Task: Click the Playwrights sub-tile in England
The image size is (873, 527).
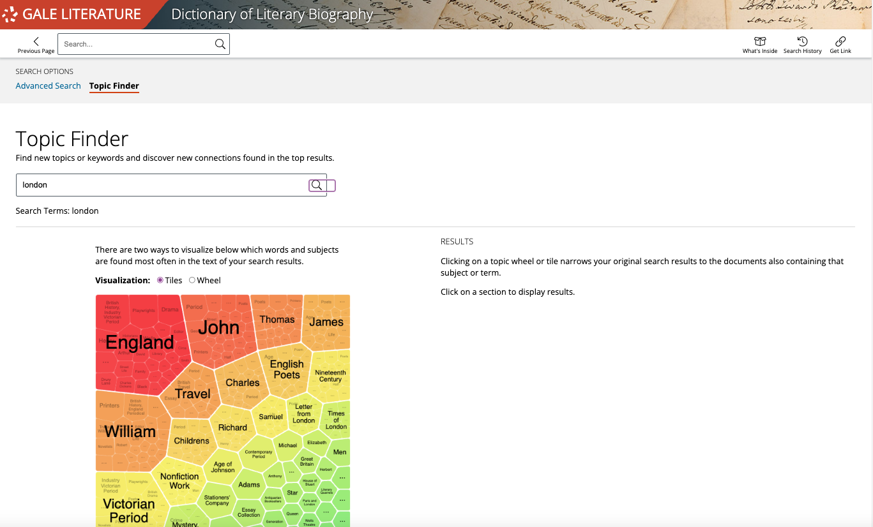Action: [144, 311]
